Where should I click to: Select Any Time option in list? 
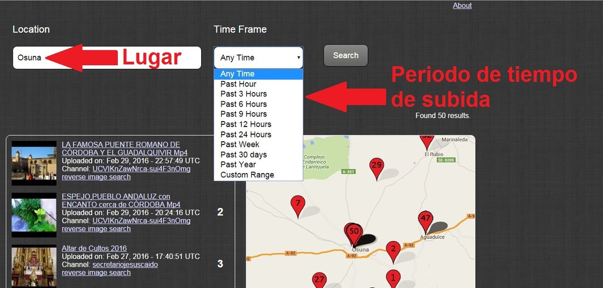click(258, 74)
